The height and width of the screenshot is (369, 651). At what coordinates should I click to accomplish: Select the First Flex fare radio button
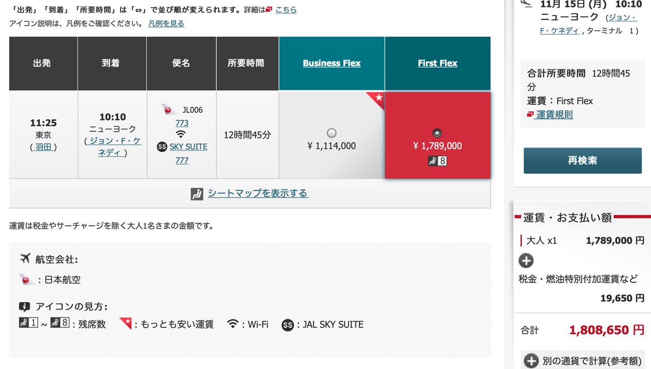pyautogui.click(x=437, y=132)
